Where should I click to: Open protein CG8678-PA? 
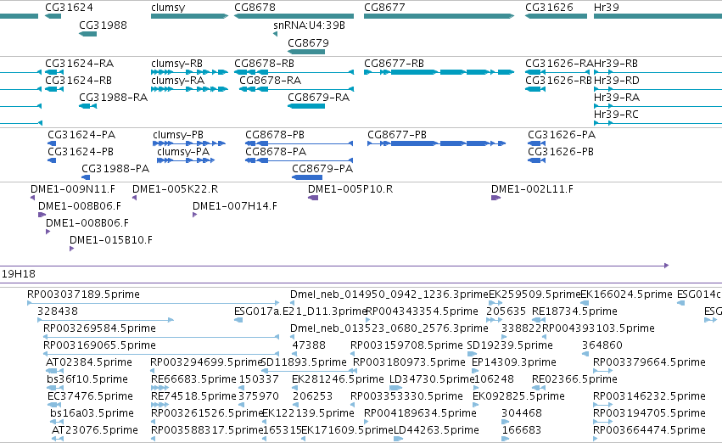(276, 152)
